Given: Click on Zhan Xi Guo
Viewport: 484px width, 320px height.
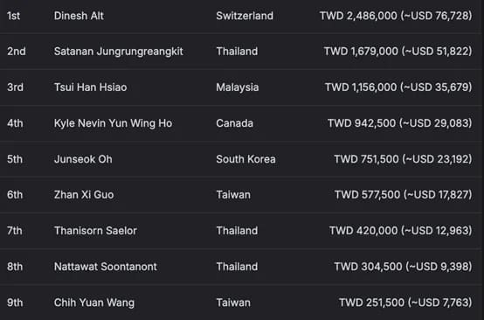Looking at the screenshot, I should click(x=84, y=195).
